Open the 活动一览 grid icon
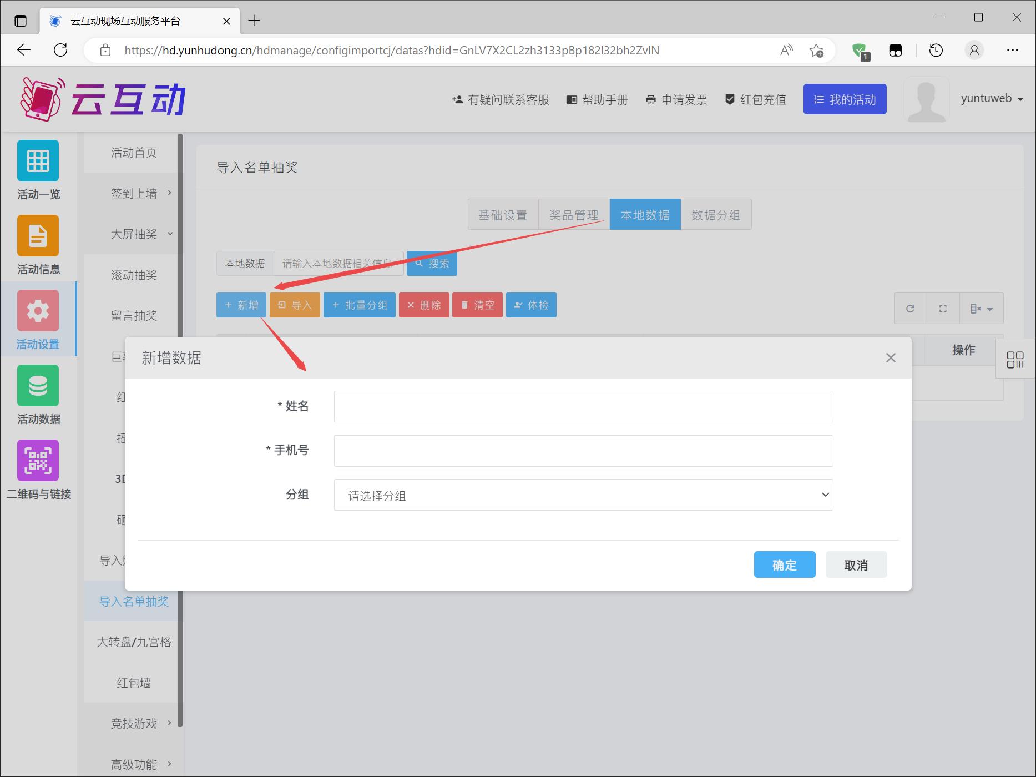The image size is (1036, 777). (38, 161)
